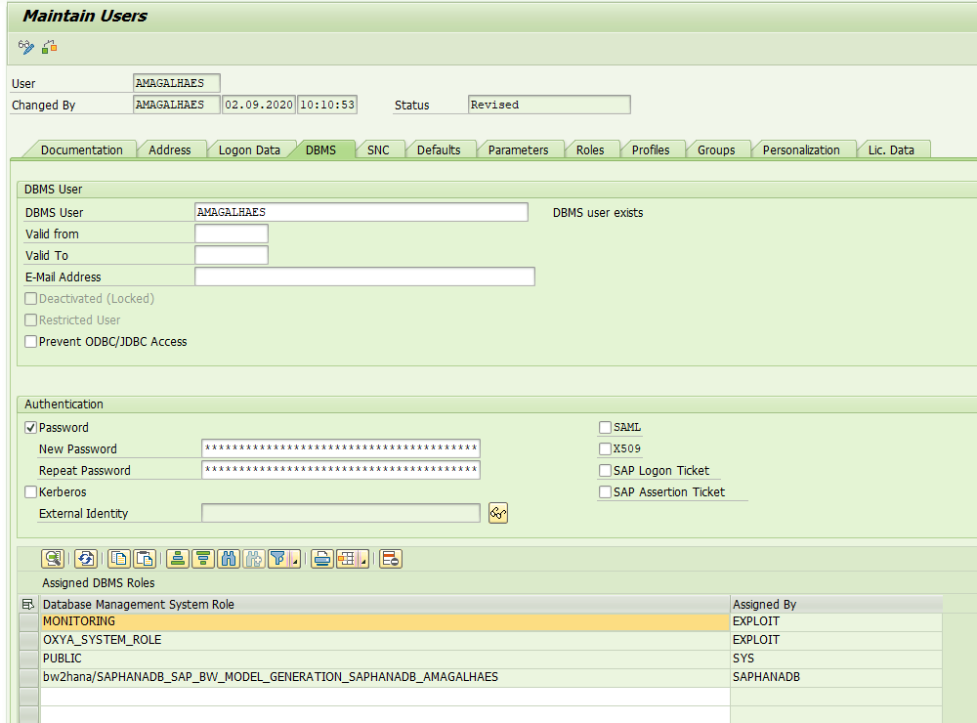Focus the Valid To date field
Image resolution: width=977 pixels, height=723 pixels.
[x=232, y=255]
